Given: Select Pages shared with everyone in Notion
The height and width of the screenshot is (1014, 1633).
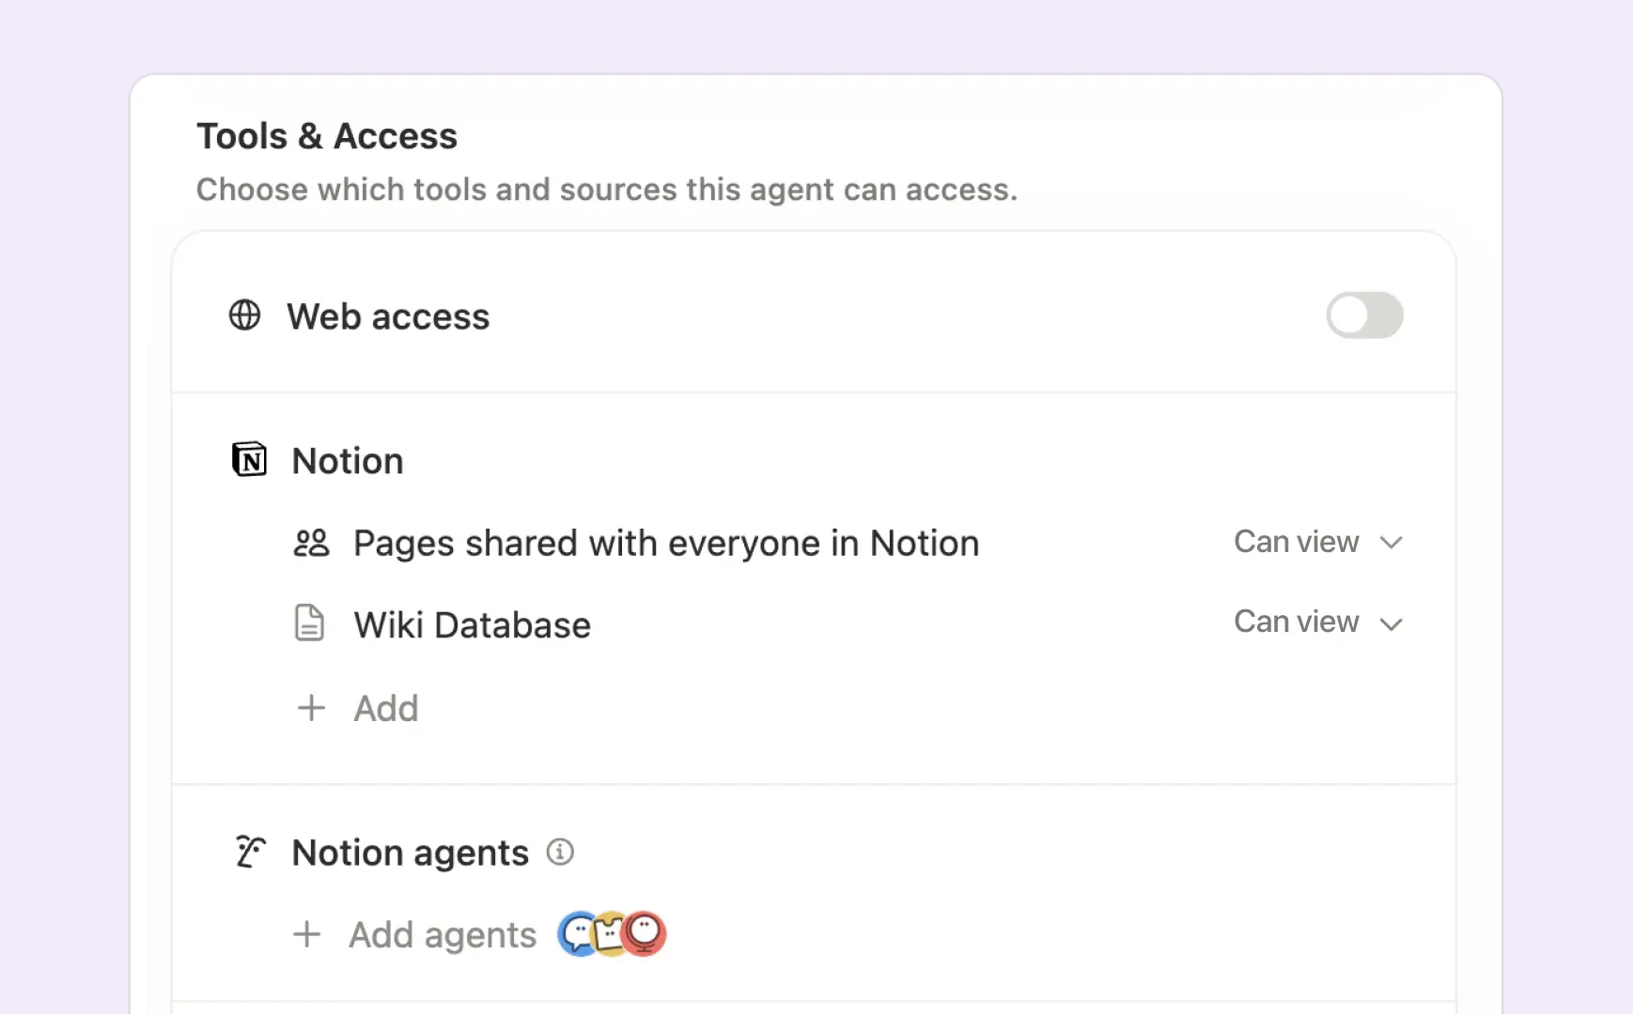Looking at the screenshot, I should click(x=666, y=543).
